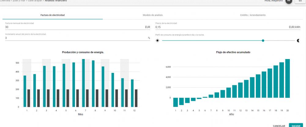Click the month 1 production bar
This screenshot has width=306, height=127.
tap(25, 91)
